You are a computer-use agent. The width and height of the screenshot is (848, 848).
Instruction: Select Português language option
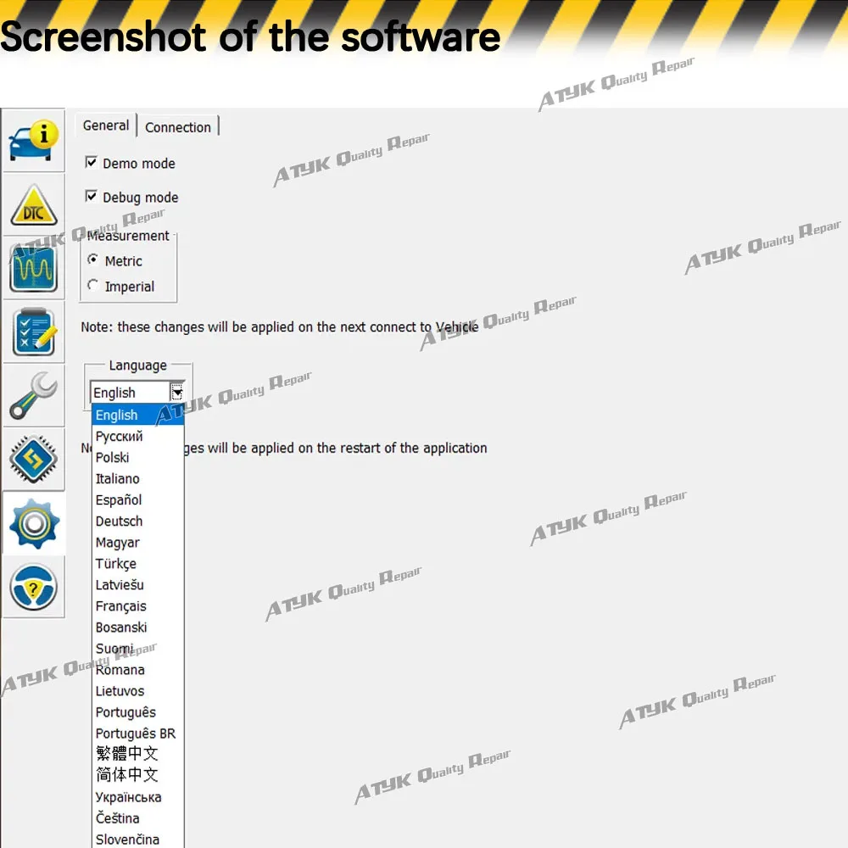pos(138,712)
